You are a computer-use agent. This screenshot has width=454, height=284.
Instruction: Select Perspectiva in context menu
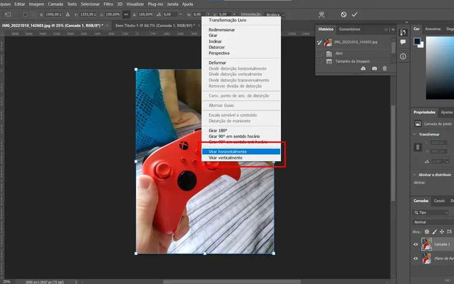point(241,53)
